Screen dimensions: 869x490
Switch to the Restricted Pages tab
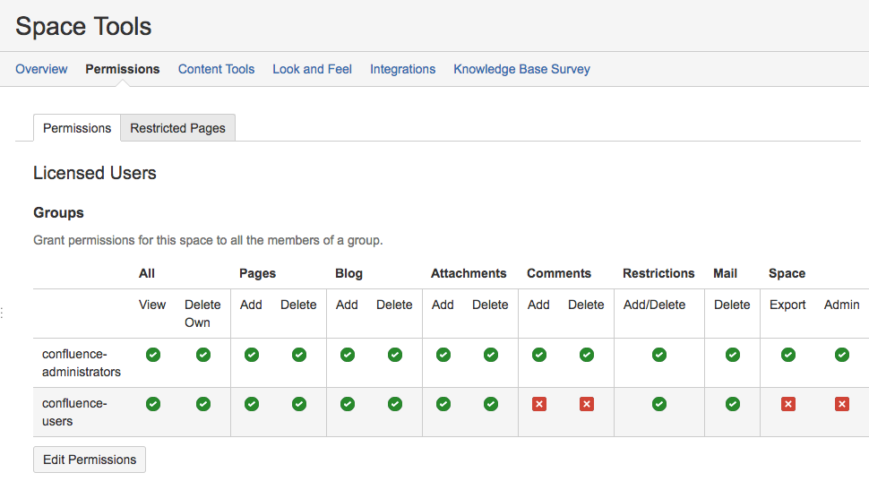pos(178,128)
